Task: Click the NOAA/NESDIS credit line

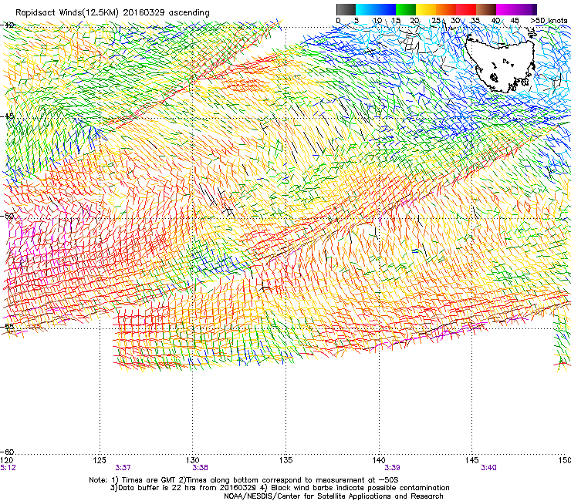Action: coord(333,496)
